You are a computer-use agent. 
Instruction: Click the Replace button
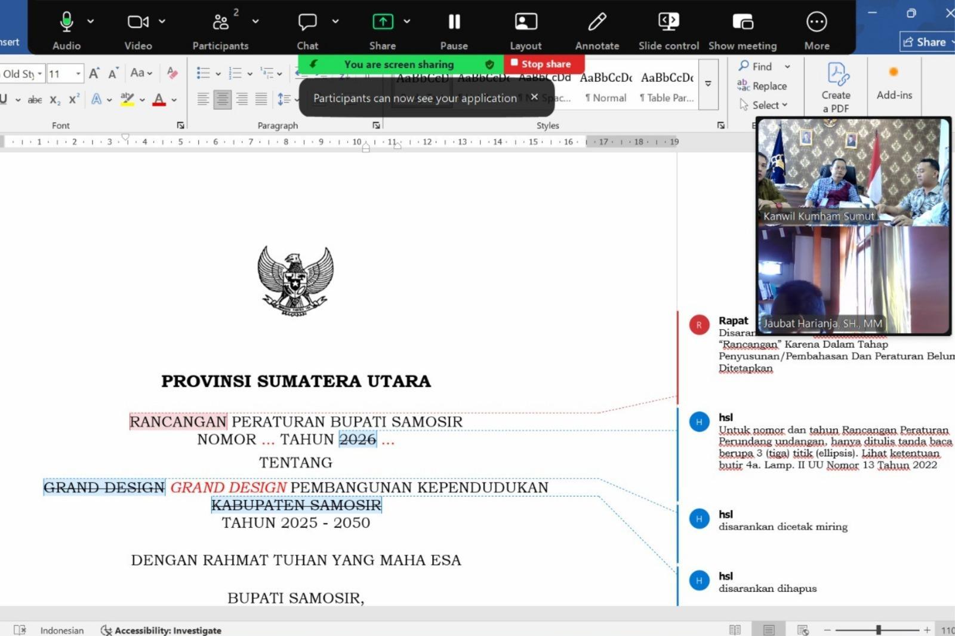point(762,86)
